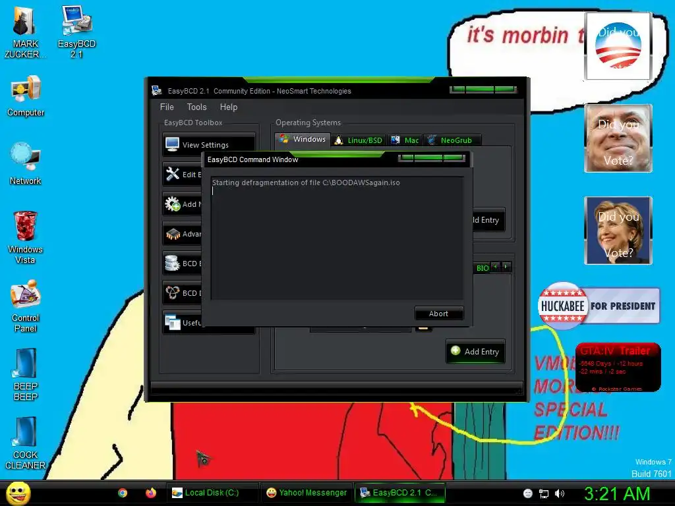
Task: Open the COCK CLEANER desktop icon
Action: (x=26, y=443)
